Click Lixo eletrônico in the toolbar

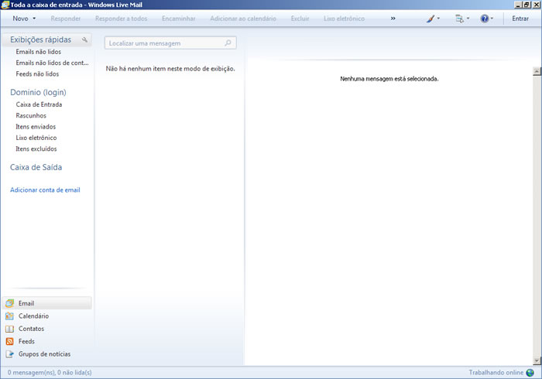pyautogui.click(x=345, y=19)
